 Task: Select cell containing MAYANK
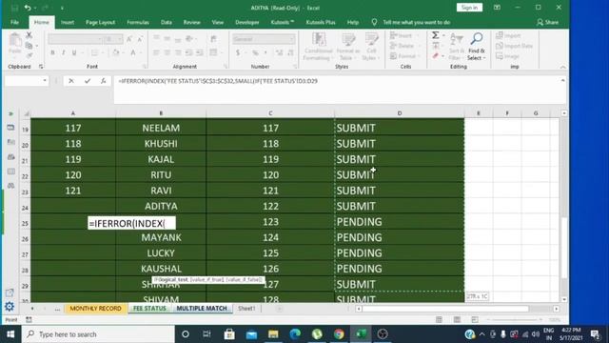point(161,237)
